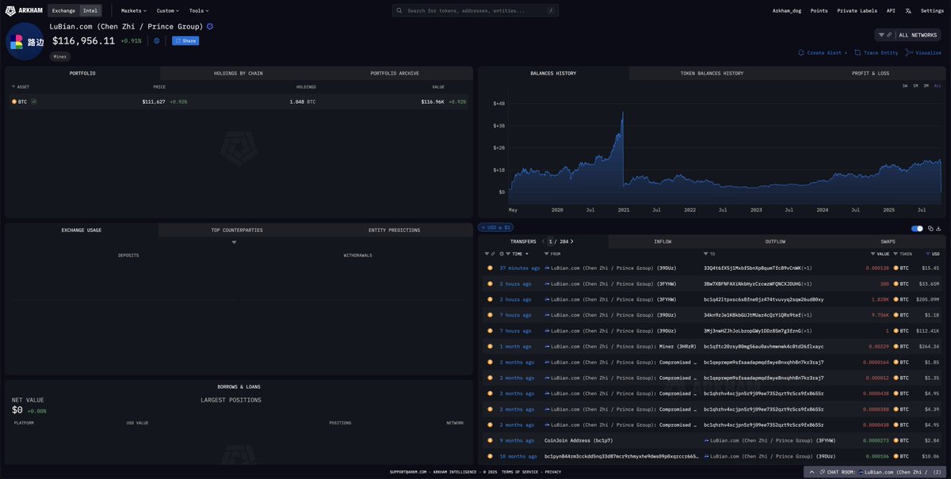This screenshot has height=479, width=951.
Task: Click the blue Share button
Action: (x=185, y=40)
